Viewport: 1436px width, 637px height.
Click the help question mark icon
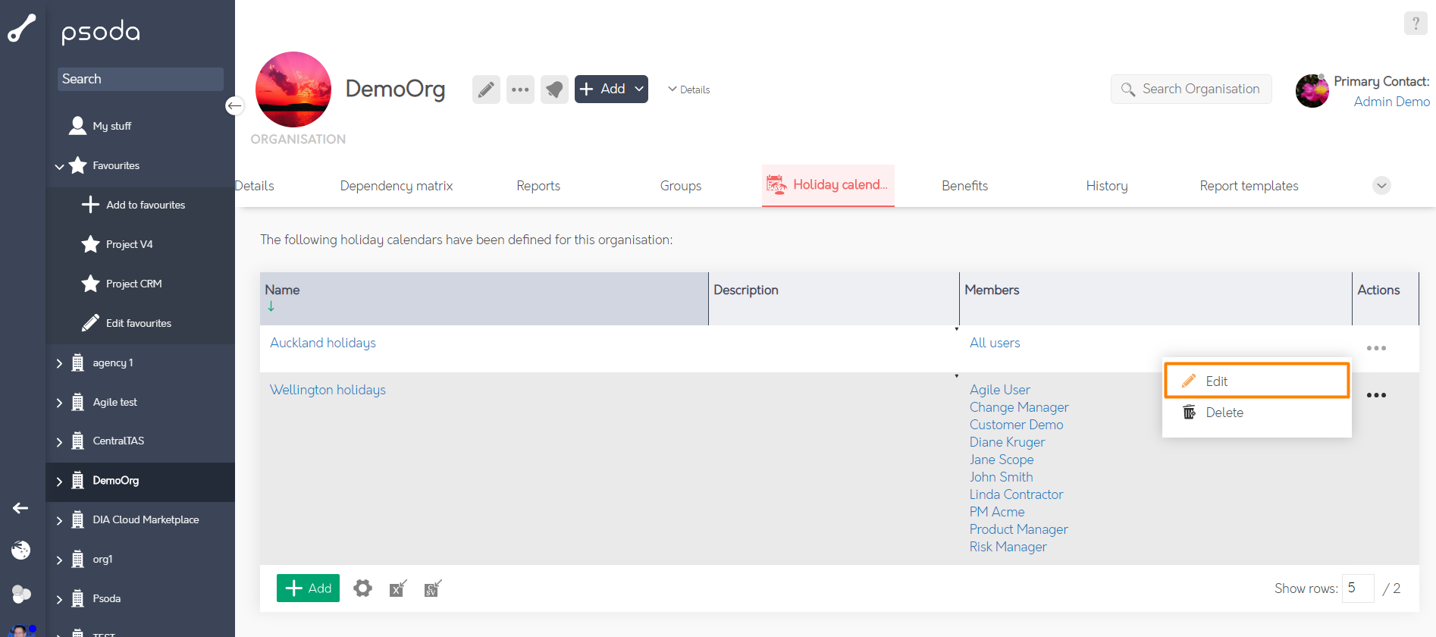coord(1415,24)
